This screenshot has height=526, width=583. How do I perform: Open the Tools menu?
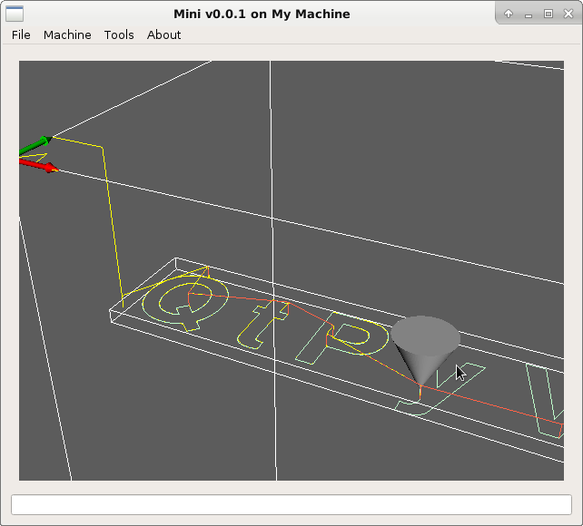(x=119, y=34)
